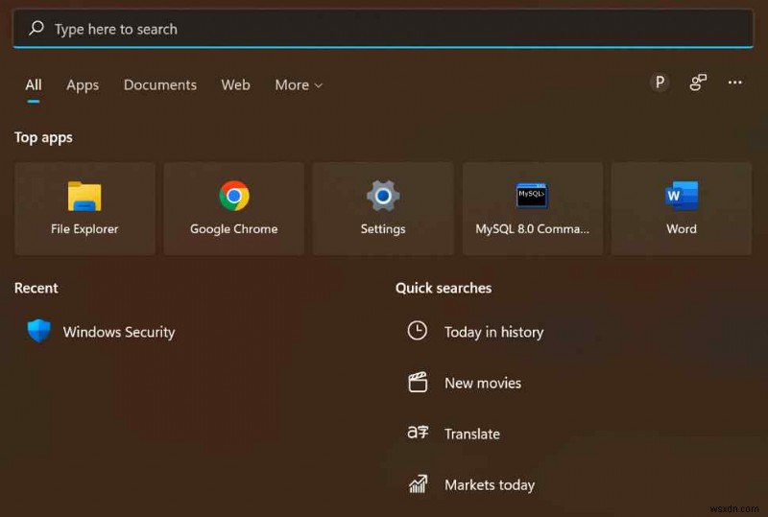Switch to the Documents tab
768x517 pixels.
[160, 85]
